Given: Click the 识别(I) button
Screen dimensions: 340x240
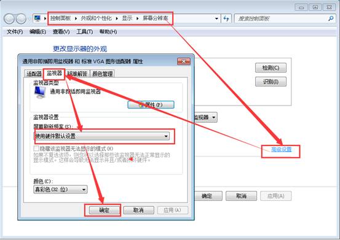Looking at the screenshot, I should (x=271, y=82).
